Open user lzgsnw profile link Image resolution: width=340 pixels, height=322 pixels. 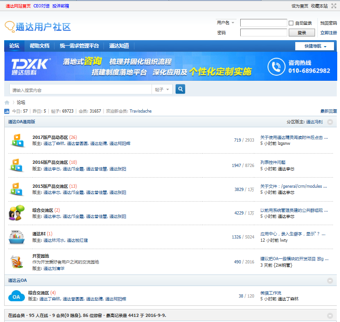click(284, 143)
